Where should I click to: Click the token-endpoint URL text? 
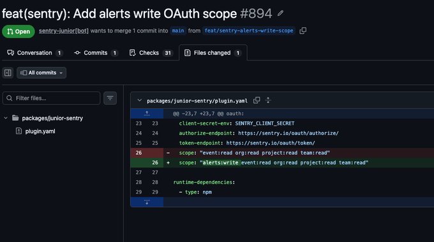tap(271, 143)
